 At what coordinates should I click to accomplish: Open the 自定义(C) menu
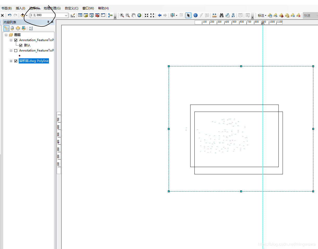(72, 8)
